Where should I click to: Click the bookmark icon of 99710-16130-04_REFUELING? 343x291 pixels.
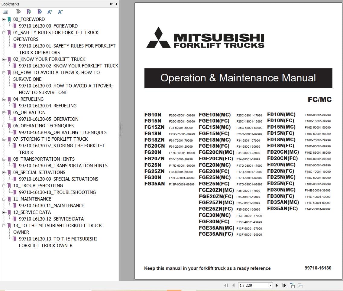coord(15,106)
